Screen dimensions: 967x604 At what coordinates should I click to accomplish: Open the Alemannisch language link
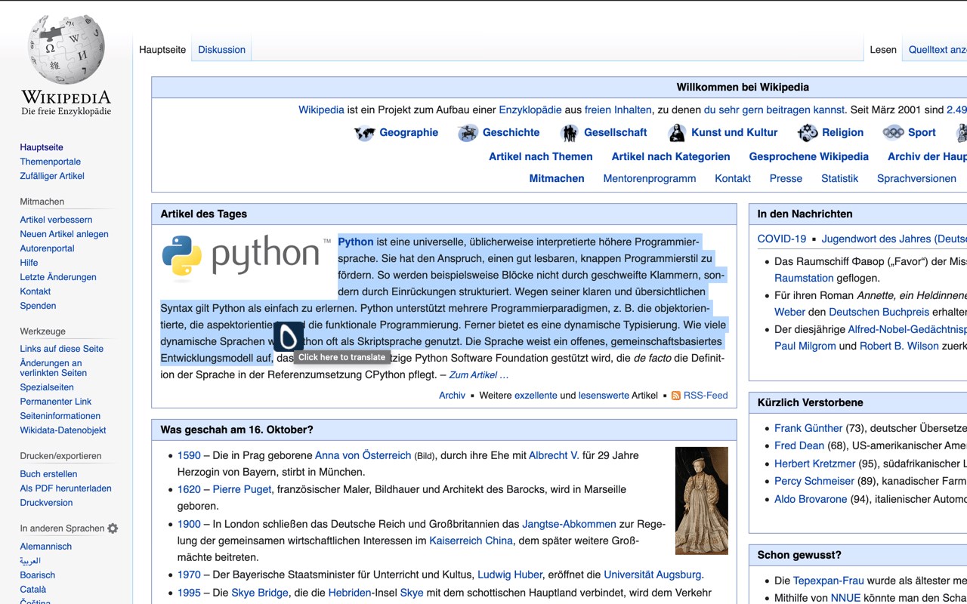click(46, 547)
